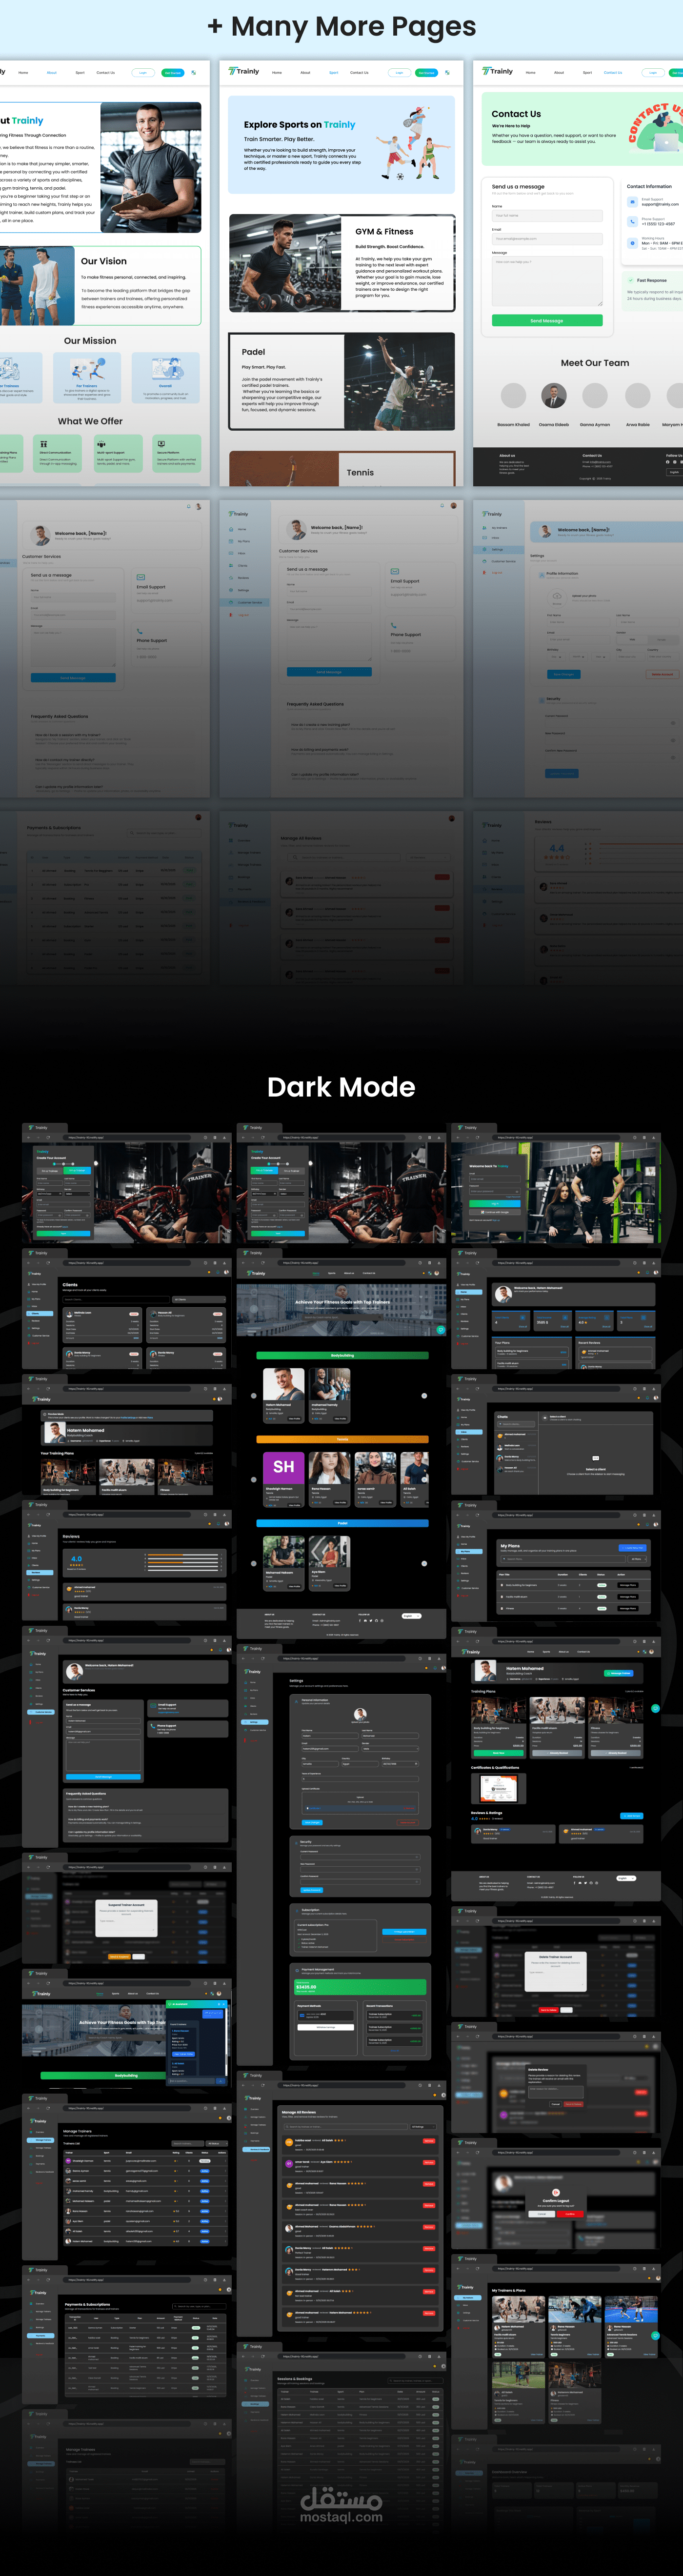Click blue Padel category bar on dark landing

(342, 1523)
